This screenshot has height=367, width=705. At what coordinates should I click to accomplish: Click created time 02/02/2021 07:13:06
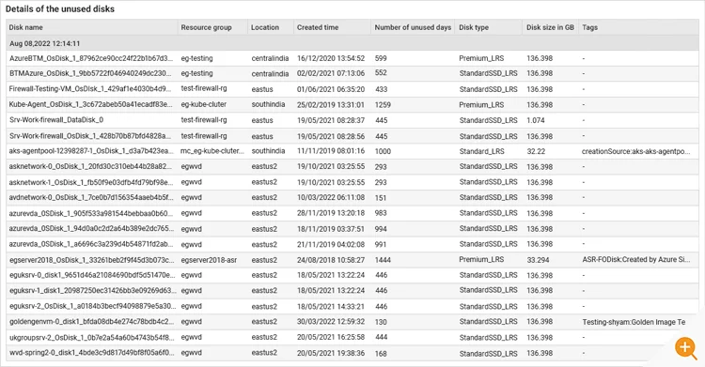[331, 73]
